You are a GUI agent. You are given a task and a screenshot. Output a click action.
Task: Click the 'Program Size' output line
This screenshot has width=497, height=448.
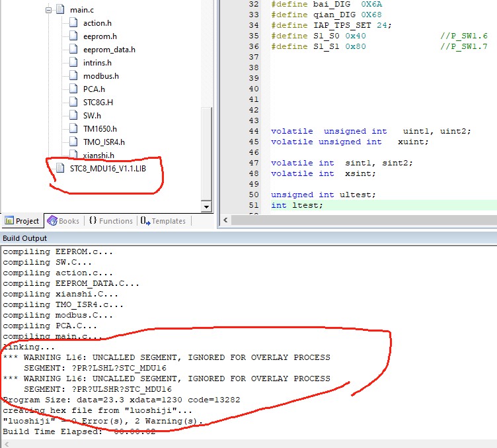tap(122, 400)
